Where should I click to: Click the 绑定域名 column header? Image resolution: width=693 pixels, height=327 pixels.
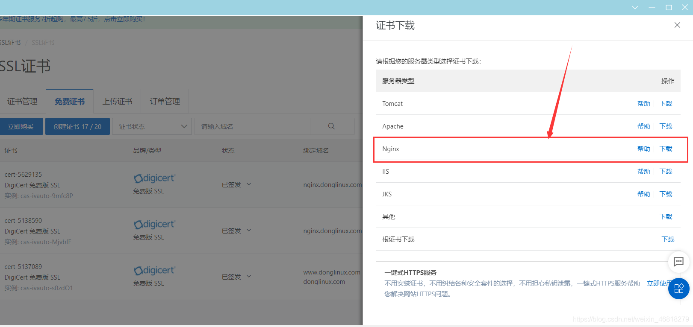pos(316,151)
